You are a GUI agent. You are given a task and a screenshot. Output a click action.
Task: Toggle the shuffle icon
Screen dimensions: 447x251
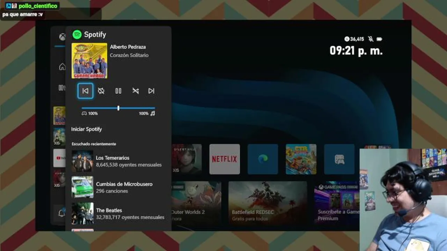[x=135, y=91]
